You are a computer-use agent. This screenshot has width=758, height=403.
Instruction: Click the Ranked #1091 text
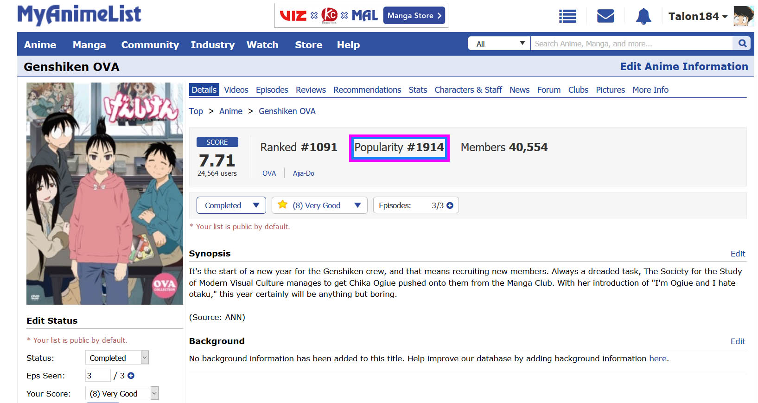point(299,147)
